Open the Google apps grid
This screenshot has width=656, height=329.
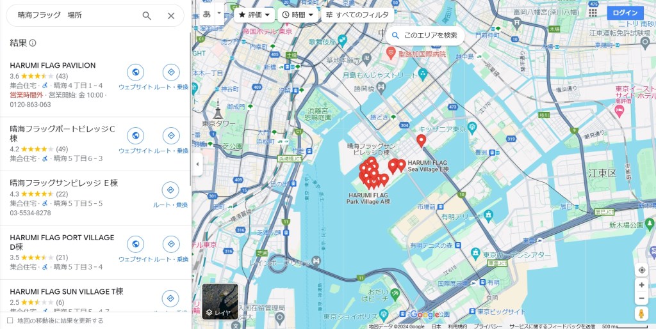coord(593,13)
